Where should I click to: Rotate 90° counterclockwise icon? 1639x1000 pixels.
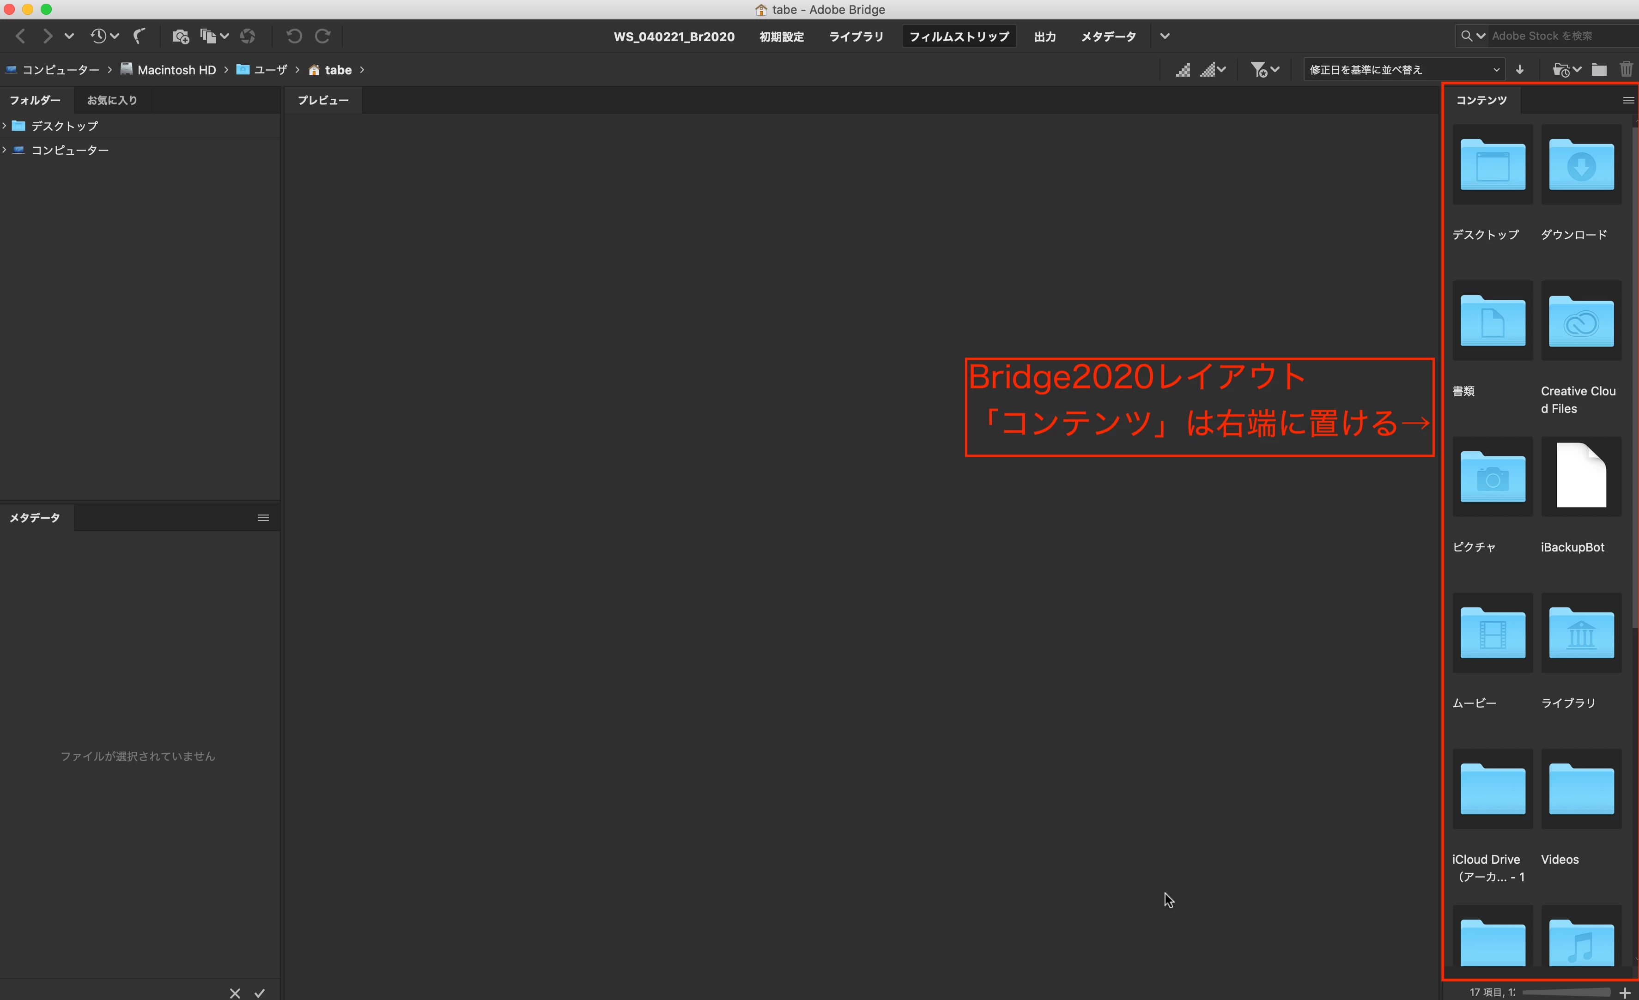point(294,36)
